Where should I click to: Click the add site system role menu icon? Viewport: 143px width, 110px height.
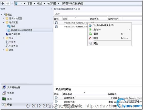tap(90, 25)
